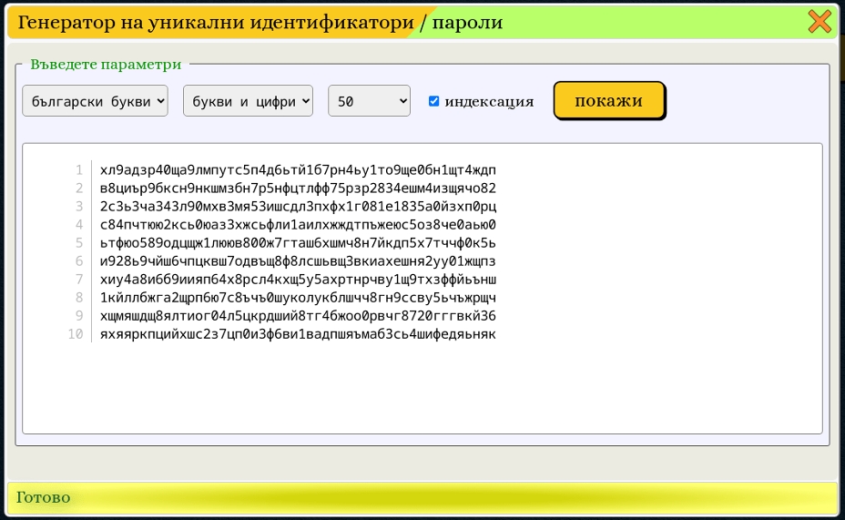Open the 'български букви' alphabet dropdown

click(95, 101)
